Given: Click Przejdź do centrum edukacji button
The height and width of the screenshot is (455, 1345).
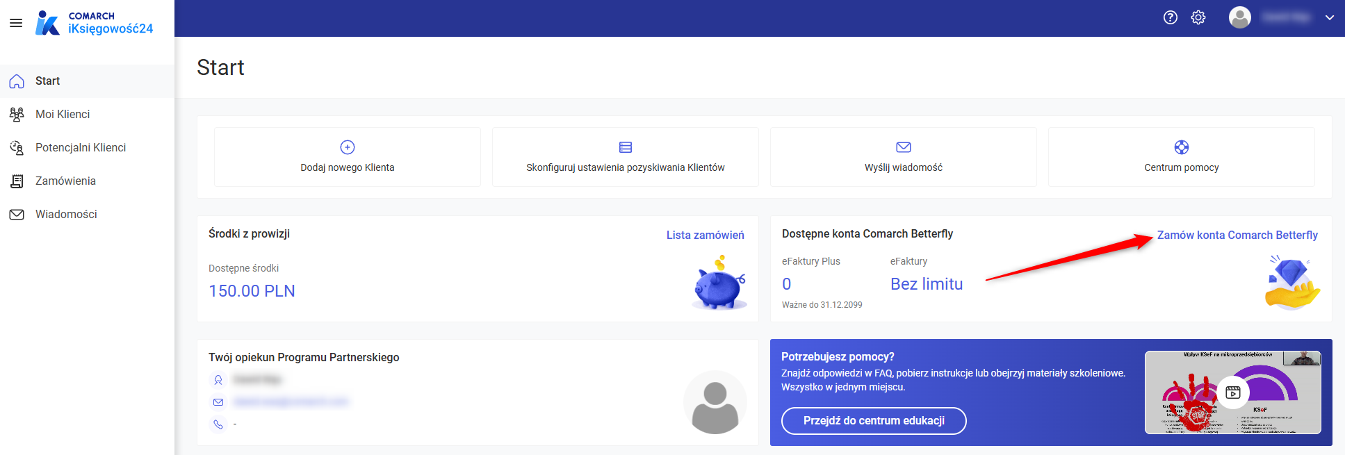Looking at the screenshot, I should [x=874, y=421].
